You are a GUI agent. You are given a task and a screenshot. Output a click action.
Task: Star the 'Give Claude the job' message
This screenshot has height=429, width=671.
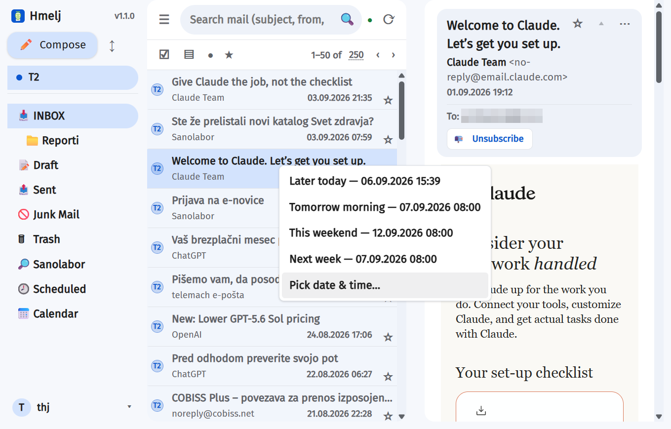[x=388, y=101]
